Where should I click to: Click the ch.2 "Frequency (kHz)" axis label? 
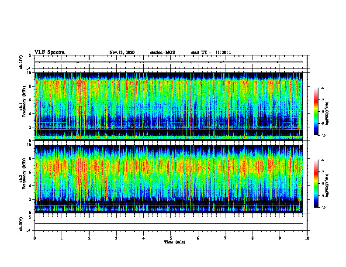24,174
